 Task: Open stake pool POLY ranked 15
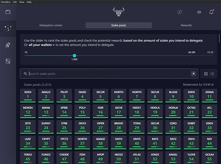[x=82, y=111]
